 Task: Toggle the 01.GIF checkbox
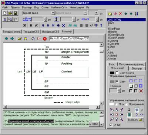[x=111, y=125]
